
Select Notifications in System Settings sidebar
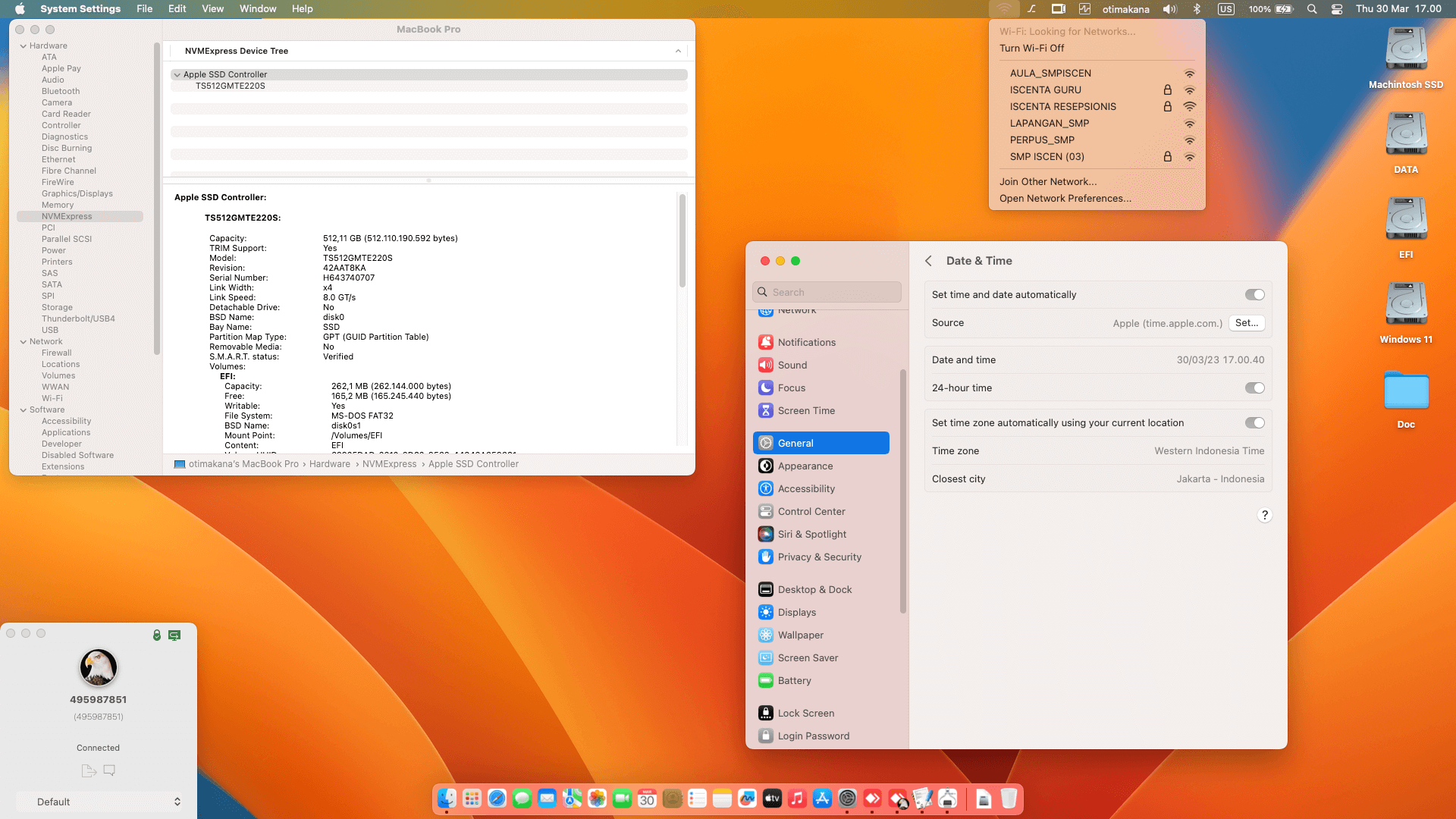tap(807, 342)
